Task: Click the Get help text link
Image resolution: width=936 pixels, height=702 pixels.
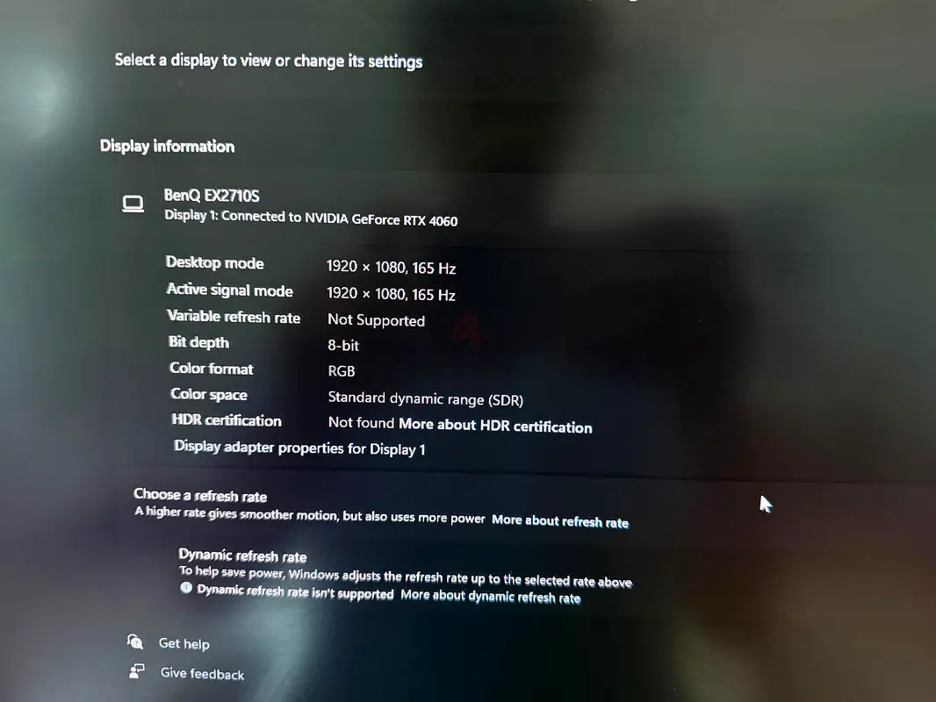Action: pos(184,643)
